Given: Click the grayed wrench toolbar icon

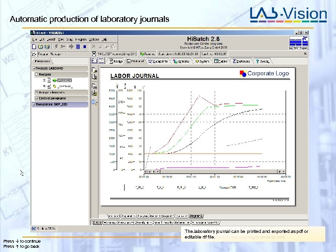Looking at the screenshot, I should (63, 47).
